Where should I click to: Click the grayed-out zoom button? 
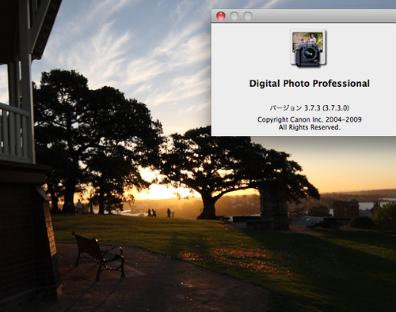tap(248, 16)
